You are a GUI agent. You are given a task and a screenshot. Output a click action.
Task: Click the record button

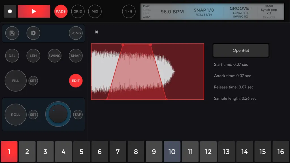[10, 11]
